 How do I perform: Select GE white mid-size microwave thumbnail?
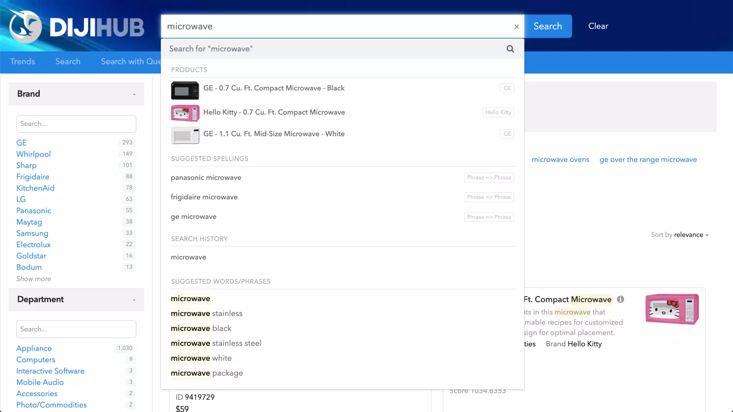(185, 135)
